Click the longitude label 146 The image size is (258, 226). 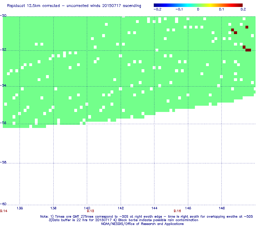pyautogui.click(x=188, y=208)
